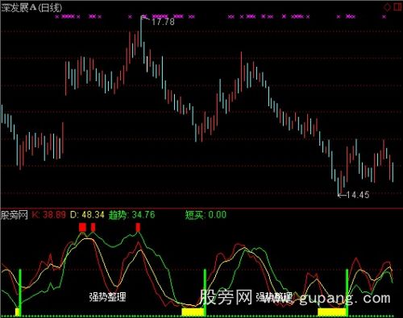The height and width of the screenshot is (318, 403).
Task: Click the 深发展A (日线) chart title
Action: pyautogui.click(x=31, y=7)
